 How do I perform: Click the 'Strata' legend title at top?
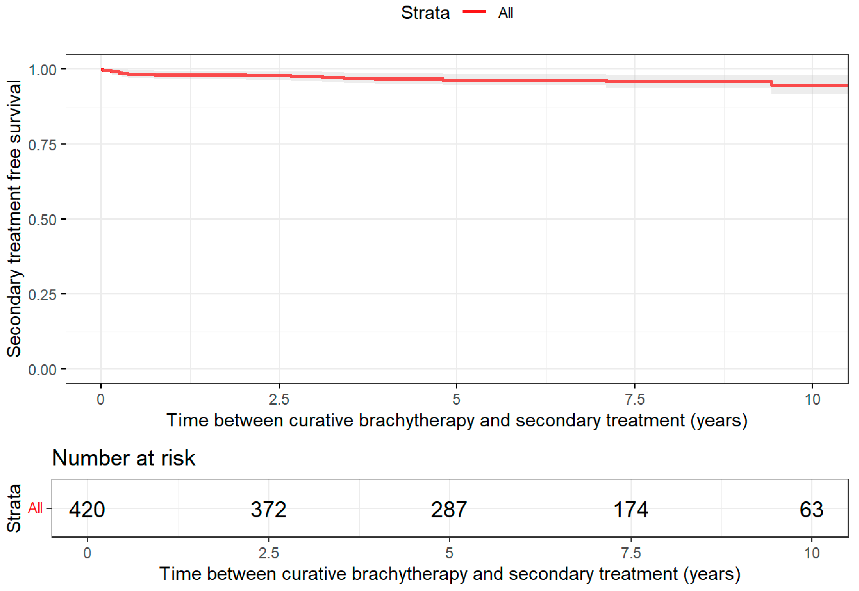(x=425, y=13)
